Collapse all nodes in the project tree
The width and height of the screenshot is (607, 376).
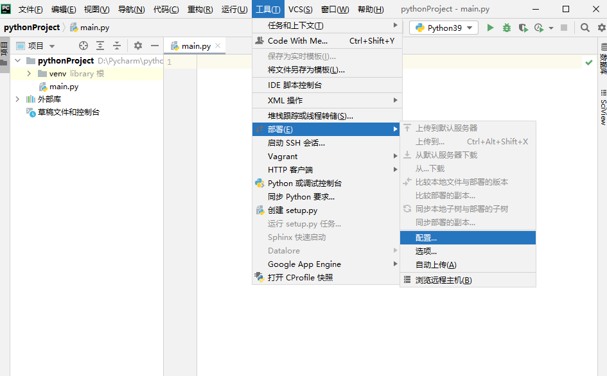tap(116, 45)
